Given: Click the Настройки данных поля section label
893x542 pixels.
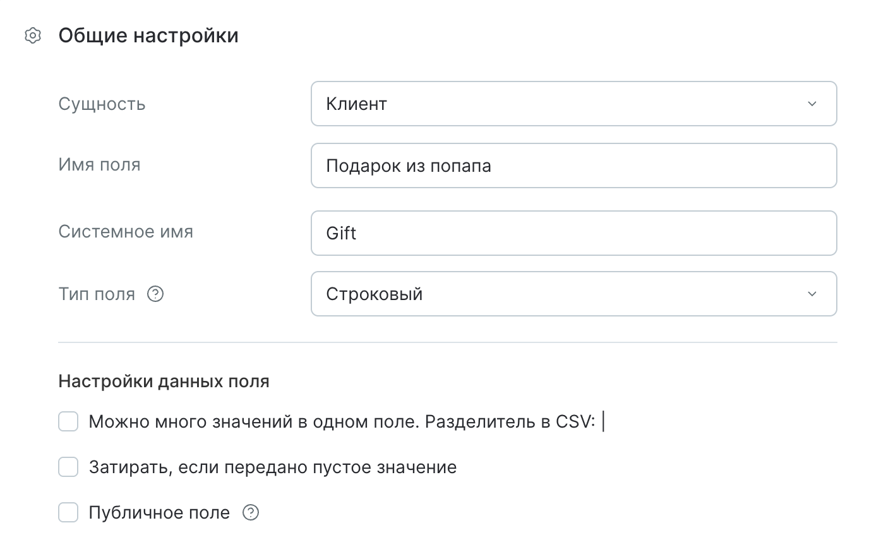Looking at the screenshot, I should point(163,381).
